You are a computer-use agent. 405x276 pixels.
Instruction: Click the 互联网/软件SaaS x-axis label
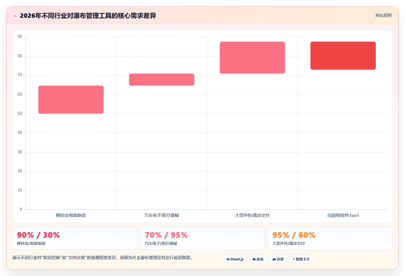(x=343, y=215)
